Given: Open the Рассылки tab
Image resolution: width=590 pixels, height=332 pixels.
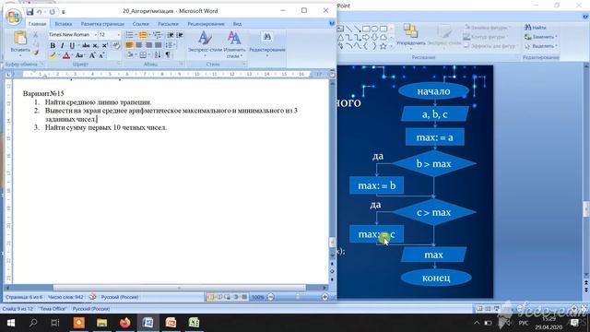Looking at the screenshot, I should [x=168, y=24].
